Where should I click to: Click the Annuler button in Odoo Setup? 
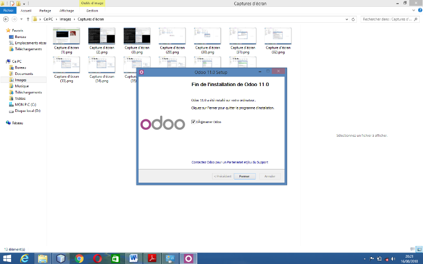click(x=270, y=176)
